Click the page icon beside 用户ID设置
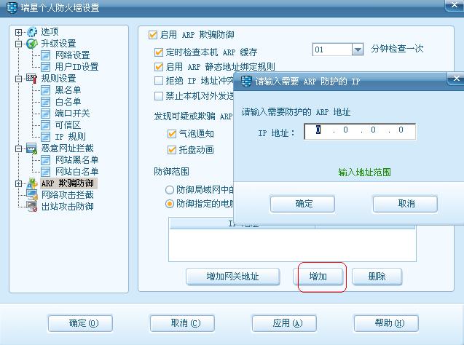The height and width of the screenshot is (345, 464). tap(45, 67)
